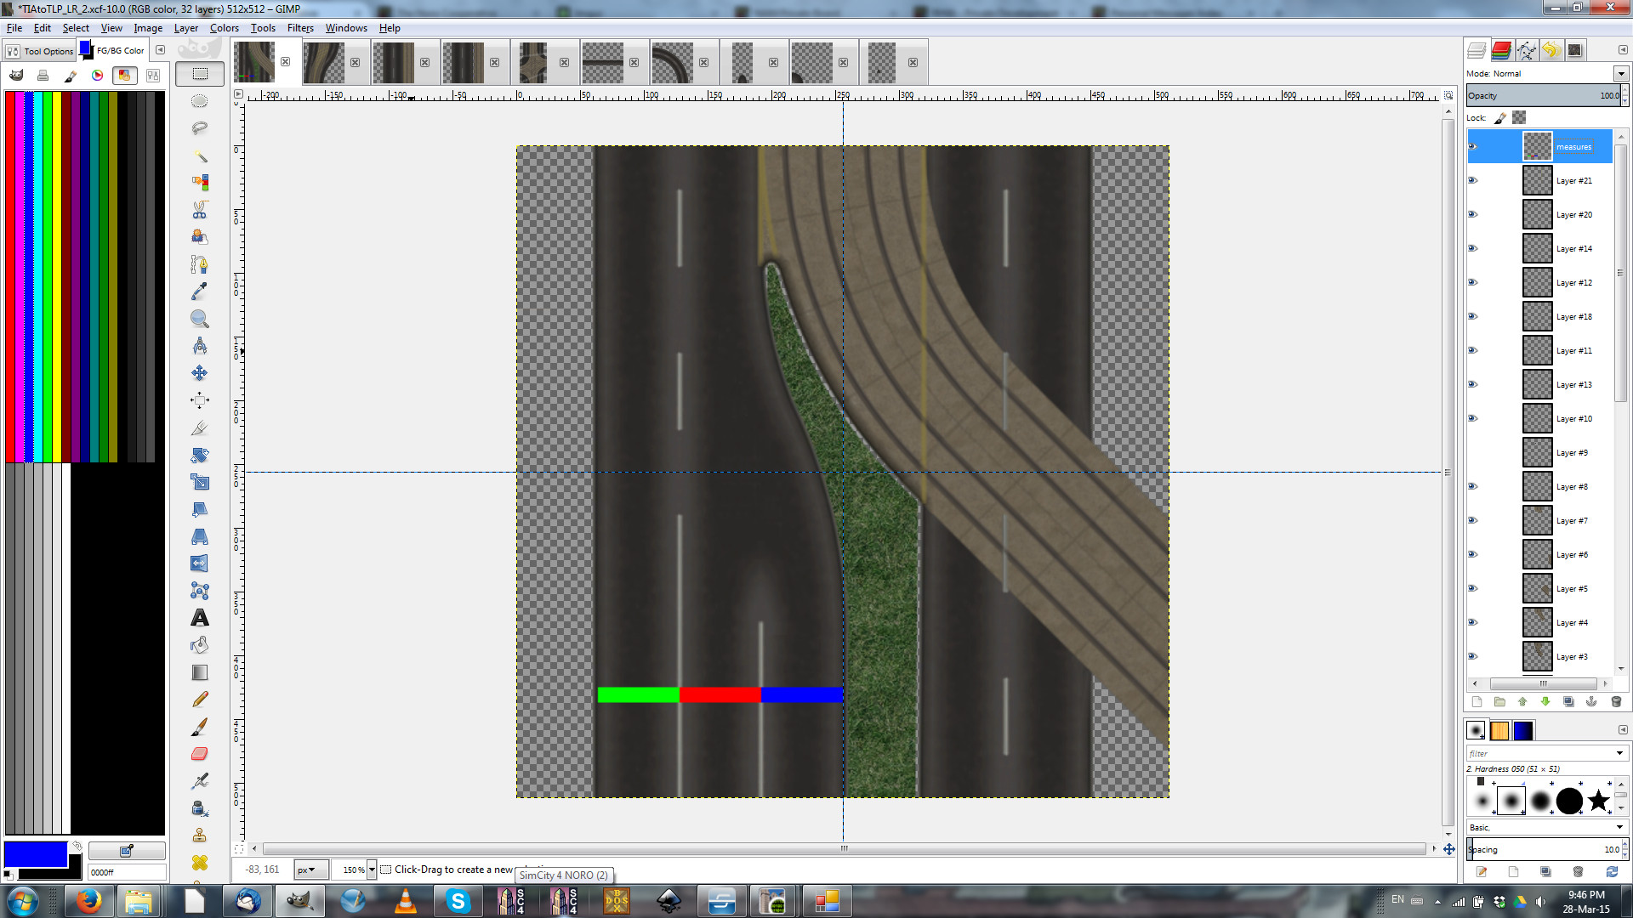Select the Bucket Fill tool

[x=200, y=645]
